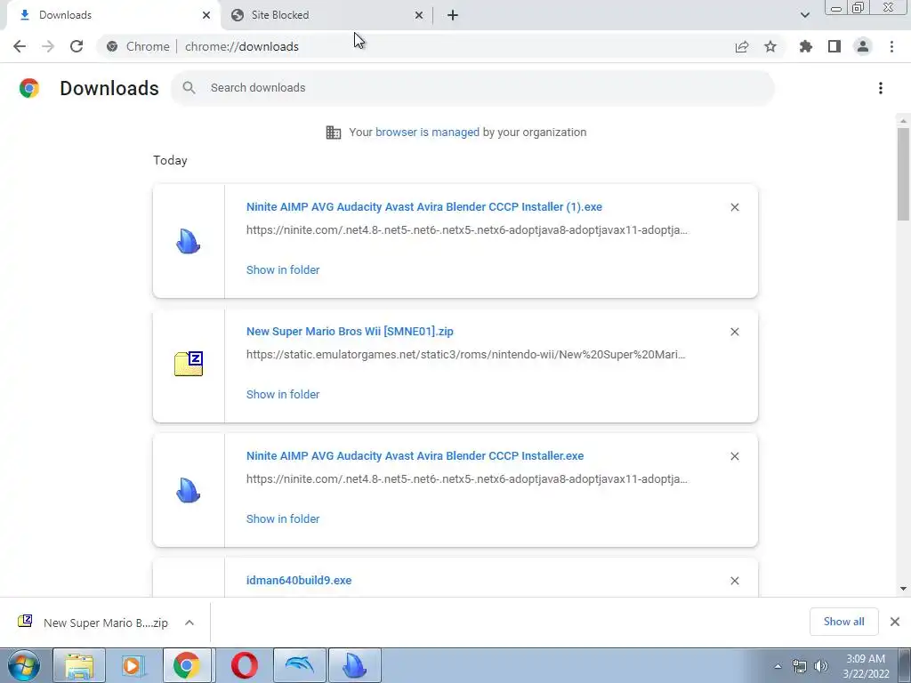Open a new tab
This screenshot has width=911, height=683.
pos(453,15)
